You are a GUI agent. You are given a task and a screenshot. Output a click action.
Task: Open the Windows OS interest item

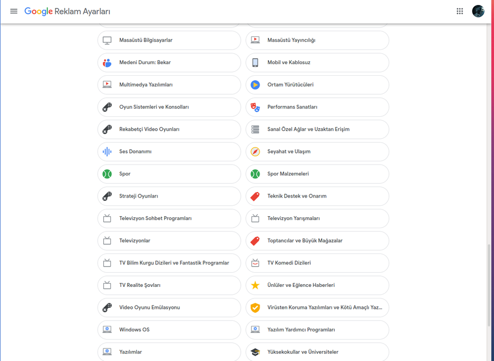click(x=169, y=330)
